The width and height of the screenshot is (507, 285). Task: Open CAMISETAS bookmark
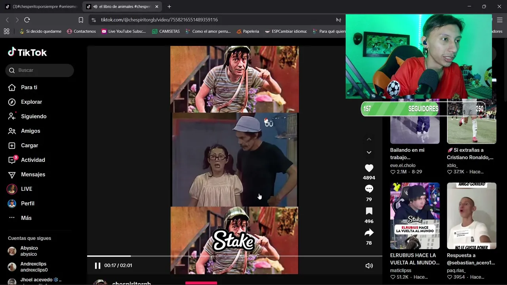(166, 31)
